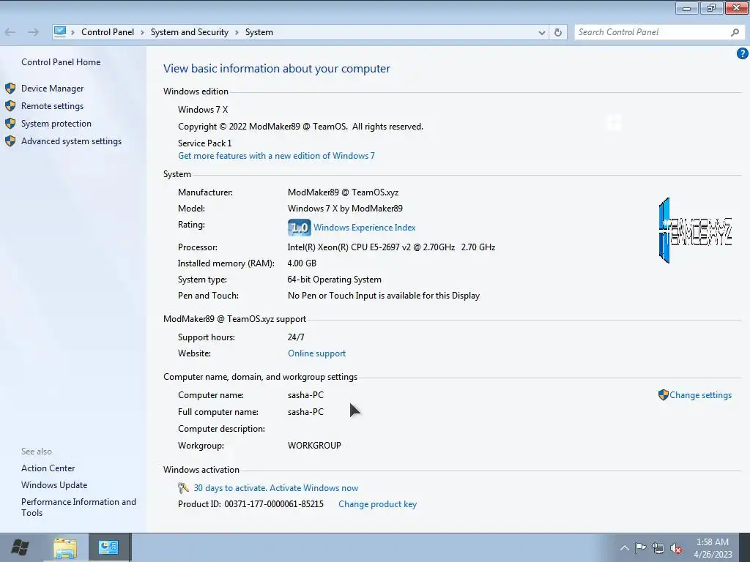Click the 24/7 support hours value
The height and width of the screenshot is (562, 750).
pos(296,337)
